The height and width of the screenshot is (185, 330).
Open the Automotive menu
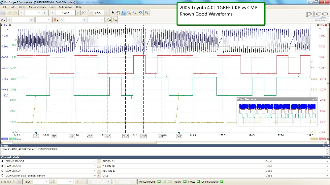65,7
